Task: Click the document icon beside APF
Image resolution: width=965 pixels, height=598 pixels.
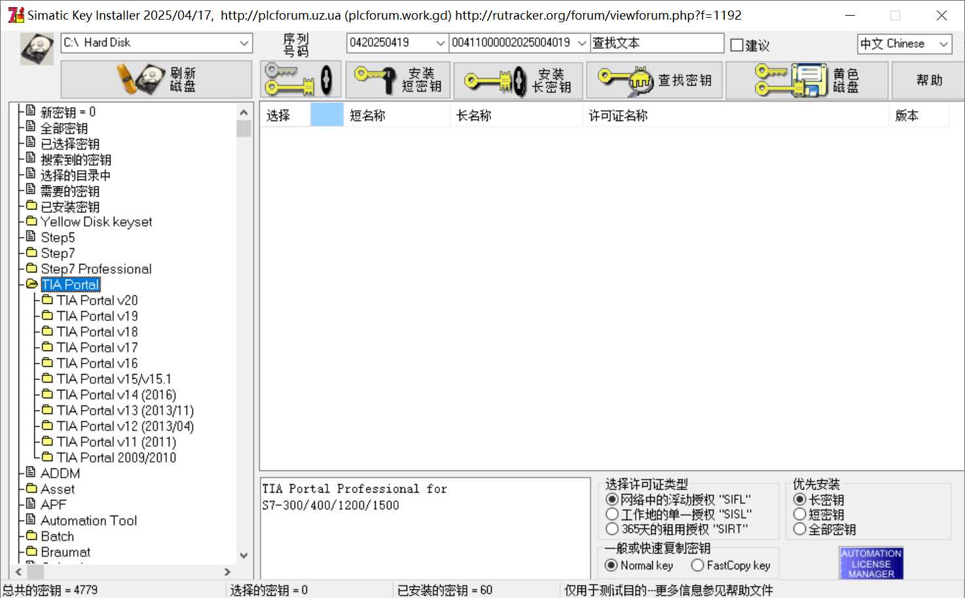Action: point(31,503)
